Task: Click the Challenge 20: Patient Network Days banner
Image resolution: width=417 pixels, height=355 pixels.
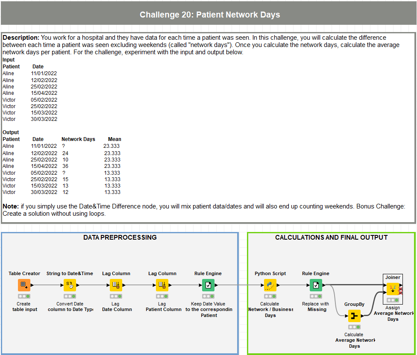Action: click(x=209, y=15)
